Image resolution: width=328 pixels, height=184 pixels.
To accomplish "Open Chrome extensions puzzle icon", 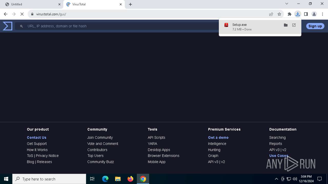I will coord(290,14).
